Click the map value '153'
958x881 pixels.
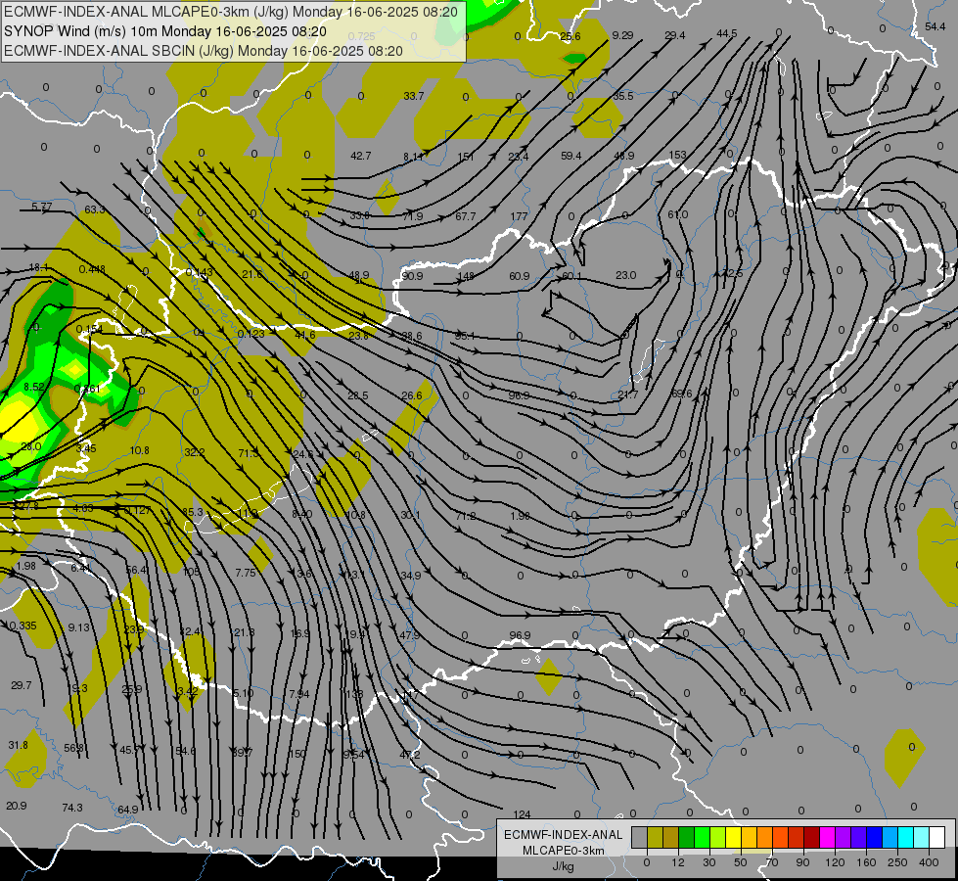pos(677,155)
